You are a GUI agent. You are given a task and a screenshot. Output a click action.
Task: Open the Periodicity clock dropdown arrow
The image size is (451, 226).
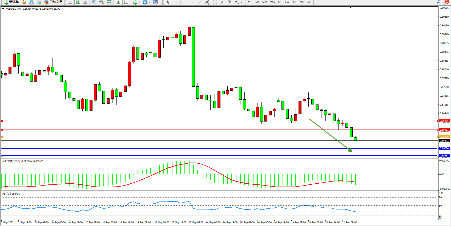(x=150, y=2)
